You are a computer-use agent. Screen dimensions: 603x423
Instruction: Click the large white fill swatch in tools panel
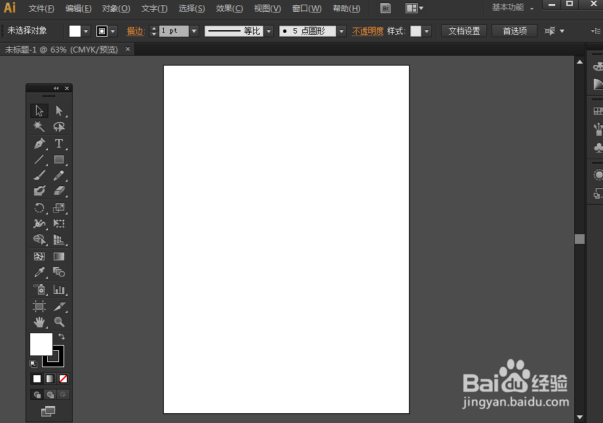pos(41,344)
